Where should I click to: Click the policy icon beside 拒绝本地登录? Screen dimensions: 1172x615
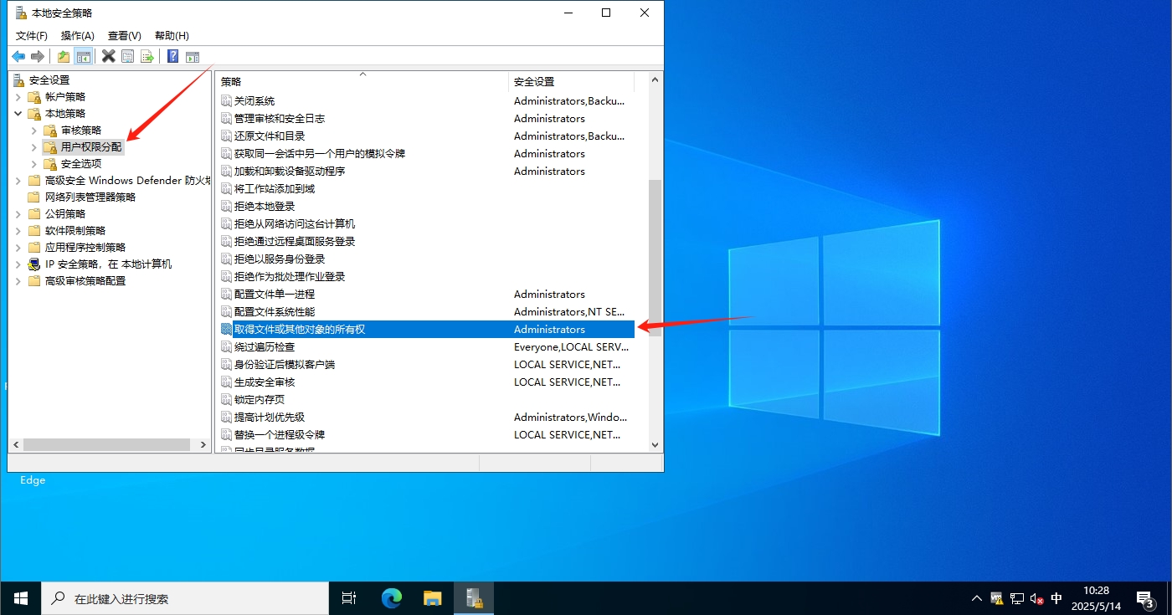[x=226, y=206]
